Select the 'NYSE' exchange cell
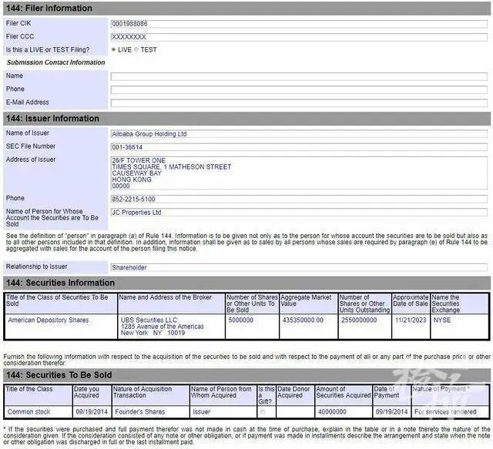493x449 pixels. click(460, 327)
